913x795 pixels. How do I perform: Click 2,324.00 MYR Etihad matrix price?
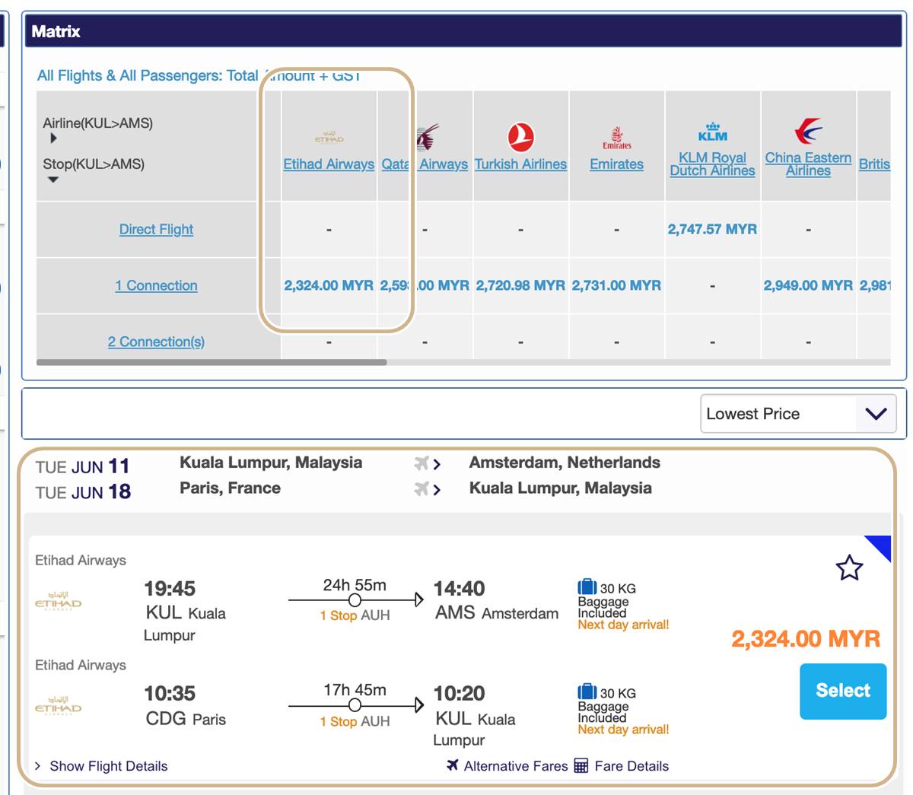coord(329,285)
